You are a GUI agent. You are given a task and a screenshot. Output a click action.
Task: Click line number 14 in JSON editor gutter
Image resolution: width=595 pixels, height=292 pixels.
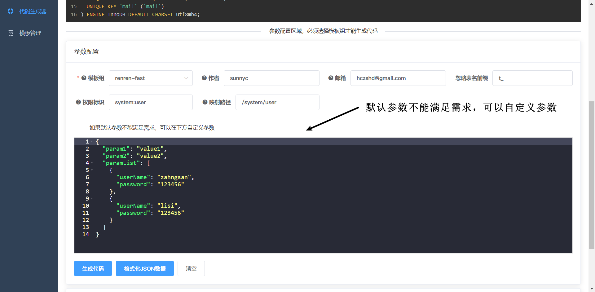click(86, 234)
